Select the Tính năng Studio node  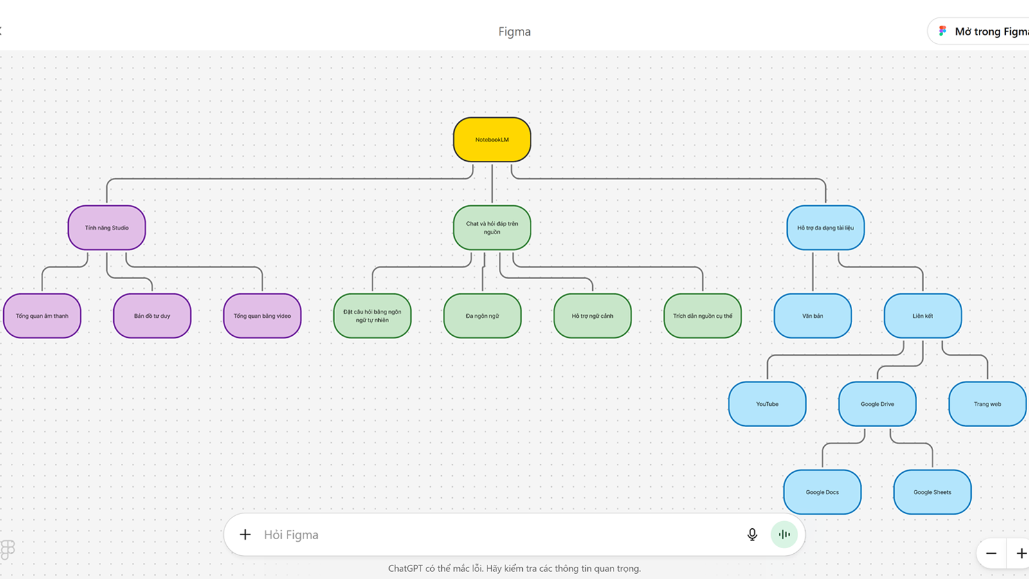107,228
